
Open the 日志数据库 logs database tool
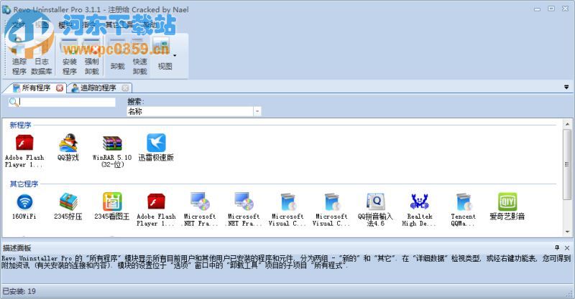click(x=42, y=55)
